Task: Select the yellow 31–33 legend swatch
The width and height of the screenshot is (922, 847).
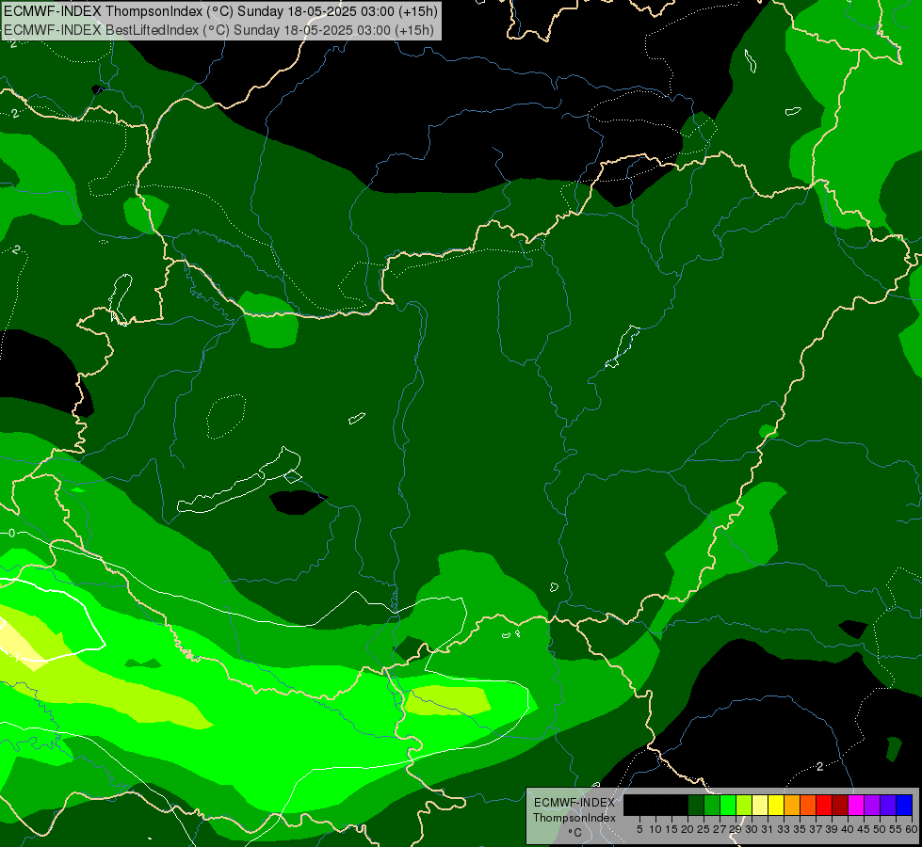Action: click(776, 805)
